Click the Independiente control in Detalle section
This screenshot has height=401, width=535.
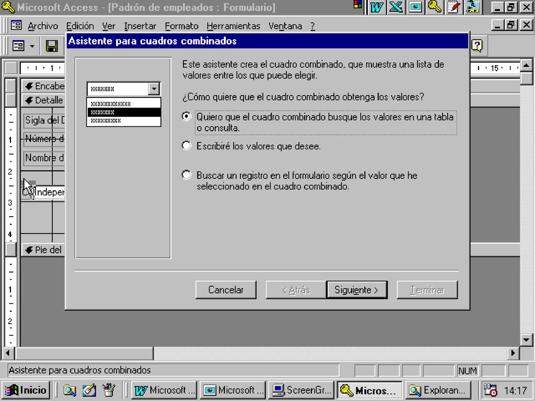(x=49, y=192)
